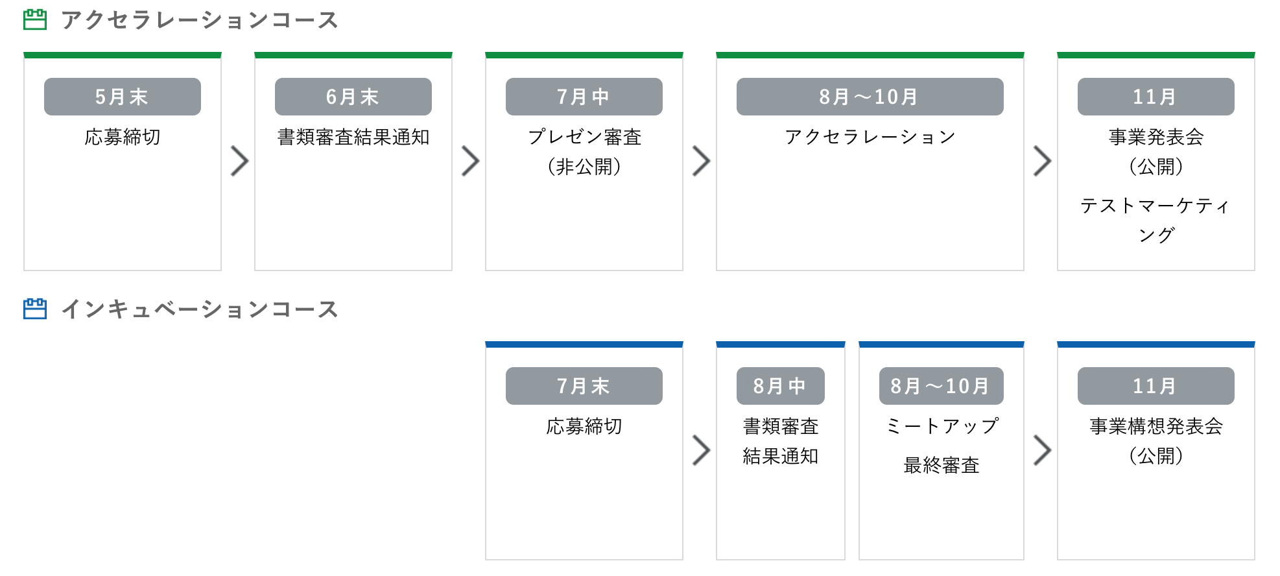This screenshot has width=1280, height=576.
Task: Select the 6月末 date badge
Action: (353, 97)
